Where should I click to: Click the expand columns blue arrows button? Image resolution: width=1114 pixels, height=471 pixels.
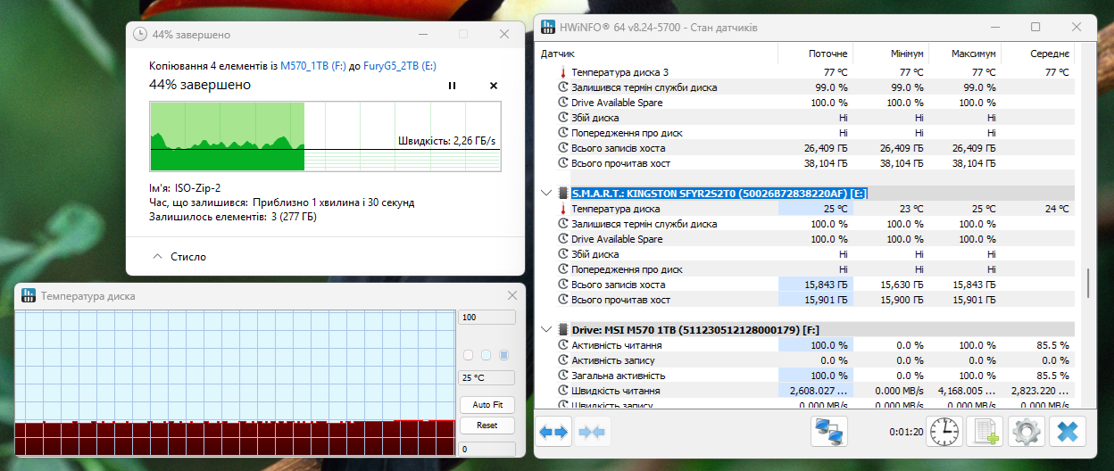[x=553, y=432]
